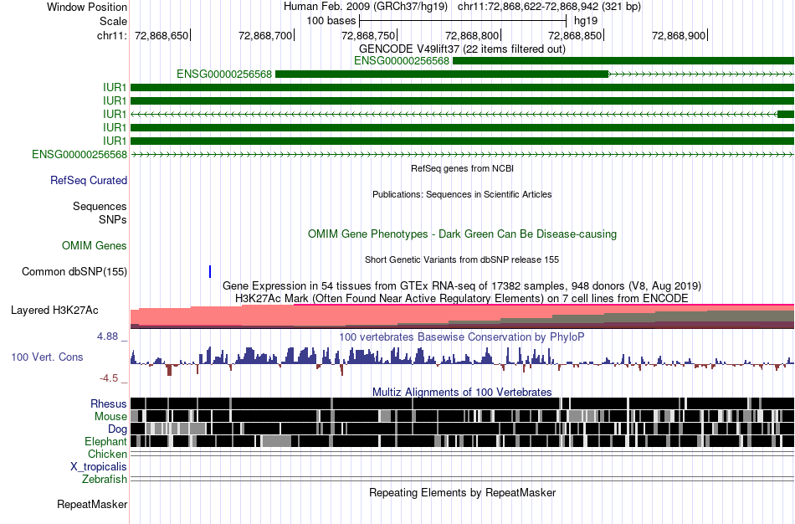Click the Mouse alignment label
Viewport: 795px width, 524px height.
[110, 417]
